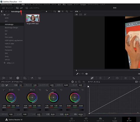Screen dimensions: 140x122
Task: Open the Camera Raw palette
Action: coord(4,78)
